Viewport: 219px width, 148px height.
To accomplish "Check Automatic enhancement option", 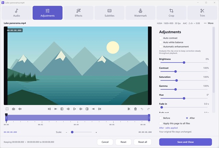I will point(160,47).
